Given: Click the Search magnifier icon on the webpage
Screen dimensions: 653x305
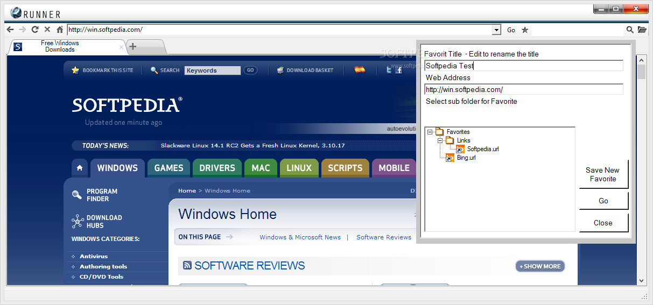Looking at the screenshot, I should tap(155, 70).
